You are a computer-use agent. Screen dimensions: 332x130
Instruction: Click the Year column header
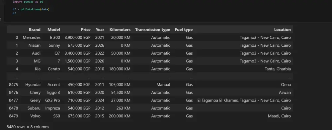(x=100, y=30)
